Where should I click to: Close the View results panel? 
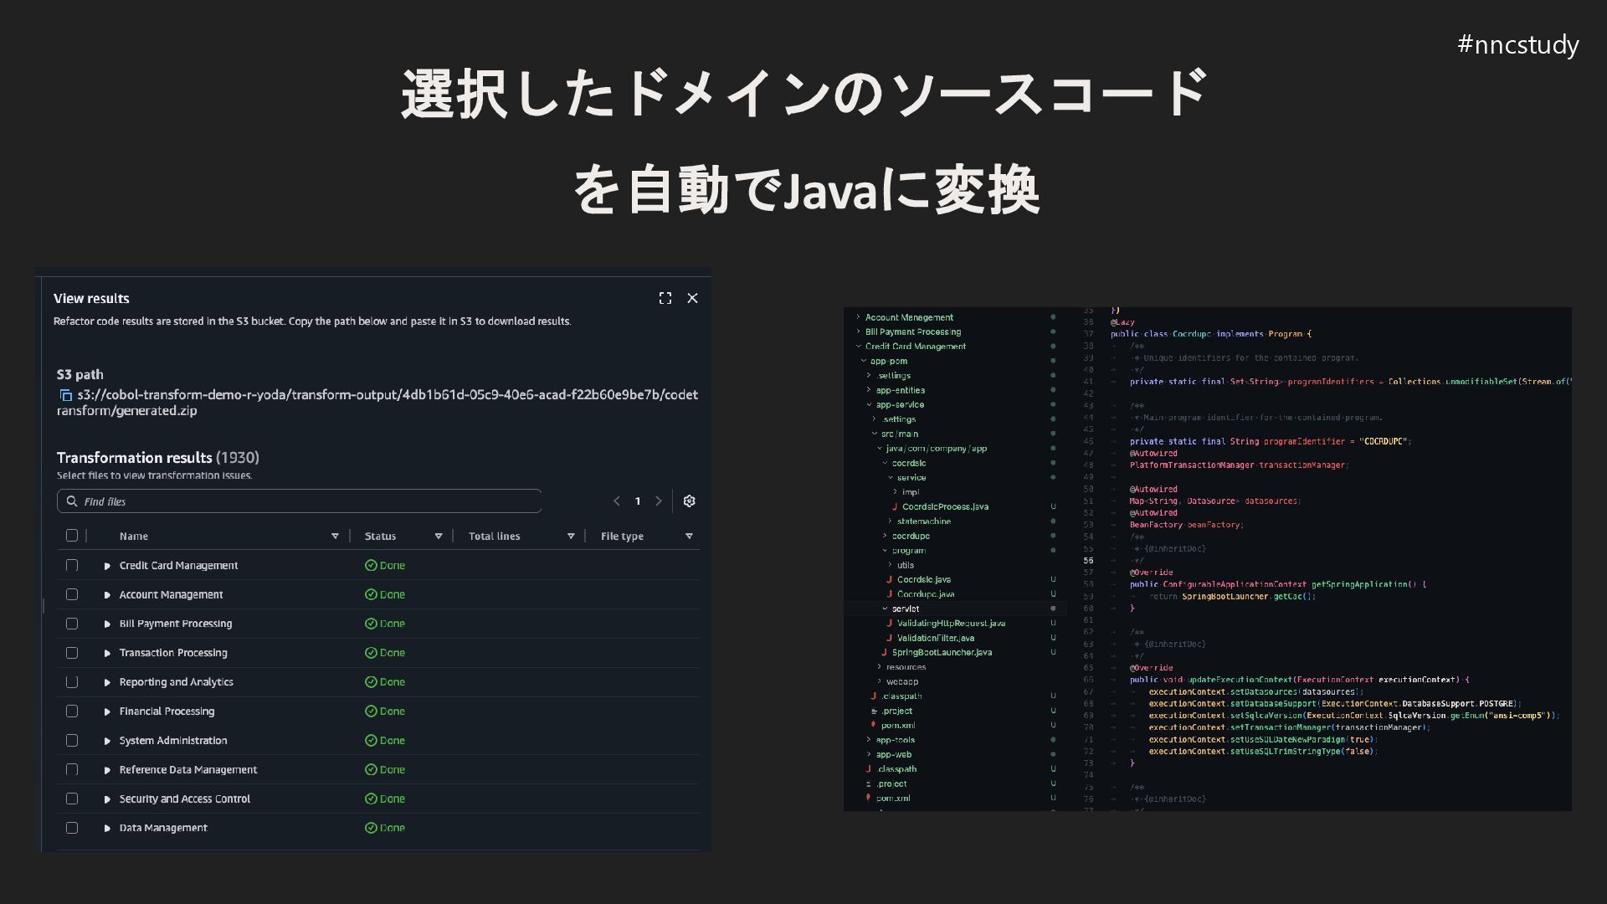pyautogui.click(x=692, y=298)
